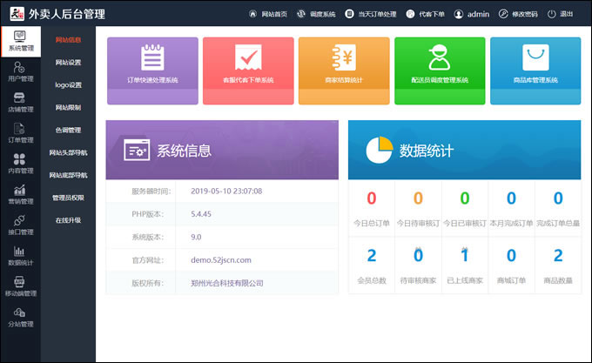Viewport: 592px width, 363px height.
Task: Click the 接口管理 sidebar icon
Action: coord(20,221)
